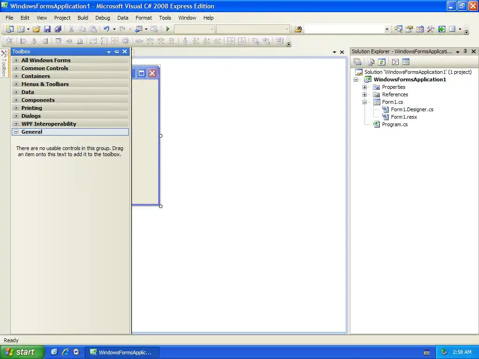Close the document window with its X
Image resolution: width=479 pixels, height=359 pixels.
point(342,52)
